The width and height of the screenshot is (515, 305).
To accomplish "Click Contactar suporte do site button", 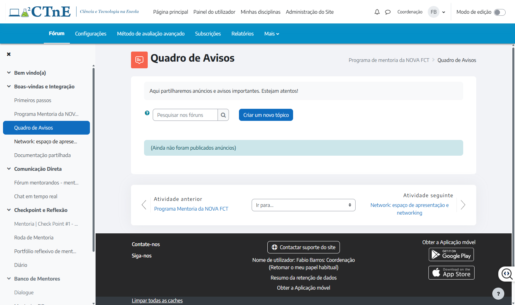I will 303,247.
